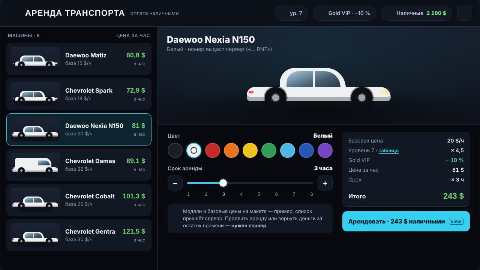This screenshot has height=270, width=480.
Task: Click the "6" mark under the slider
Action: tap(276, 194)
